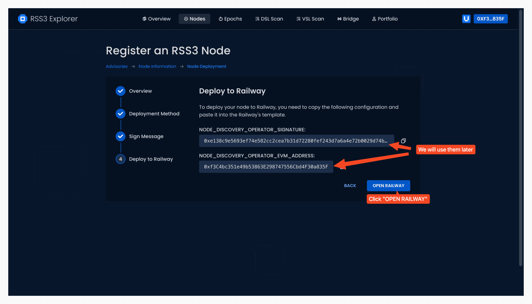Click the Advisories breadcrumb link
Viewport: 532px width, 304px height.
(x=117, y=66)
